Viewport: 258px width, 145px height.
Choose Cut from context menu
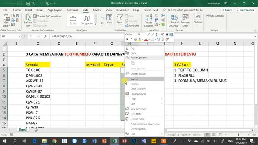[x=144, y=48]
